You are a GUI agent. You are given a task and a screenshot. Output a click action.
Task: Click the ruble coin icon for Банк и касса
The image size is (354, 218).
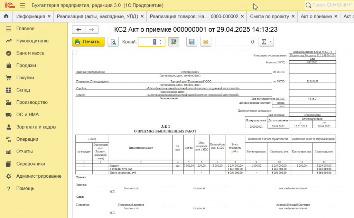point(9,53)
